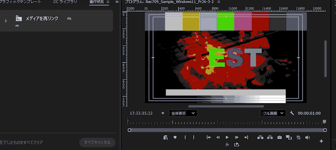Open the フル画質 playback resolution dropdown
This screenshot has height=150, width=336.
(x=273, y=113)
